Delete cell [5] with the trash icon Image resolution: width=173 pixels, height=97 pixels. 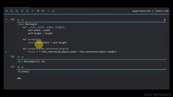point(165,20)
